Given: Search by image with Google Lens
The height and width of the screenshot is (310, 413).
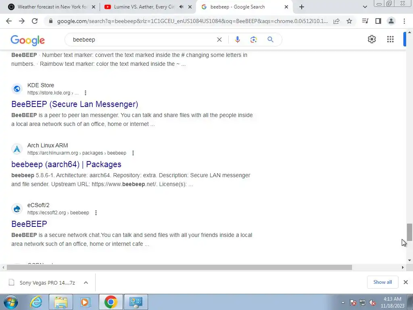Looking at the screenshot, I should coord(253,40).
